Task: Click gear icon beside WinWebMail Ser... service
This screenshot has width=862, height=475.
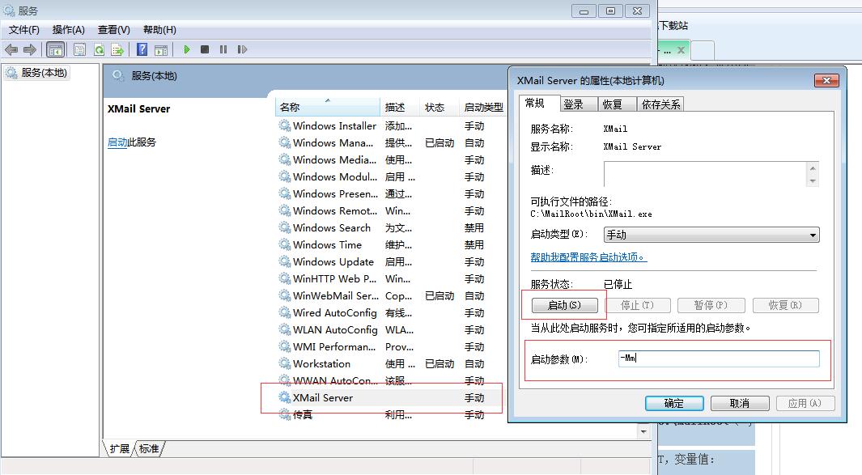Action: 285,296
